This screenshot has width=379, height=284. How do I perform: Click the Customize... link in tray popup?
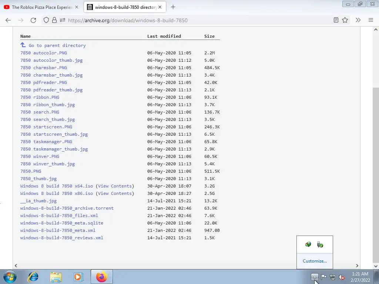click(315, 261)
